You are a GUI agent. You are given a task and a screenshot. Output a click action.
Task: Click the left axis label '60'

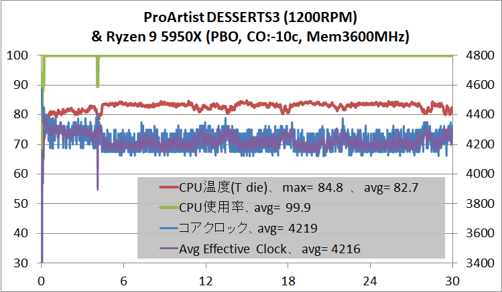[x=21, y=174]
